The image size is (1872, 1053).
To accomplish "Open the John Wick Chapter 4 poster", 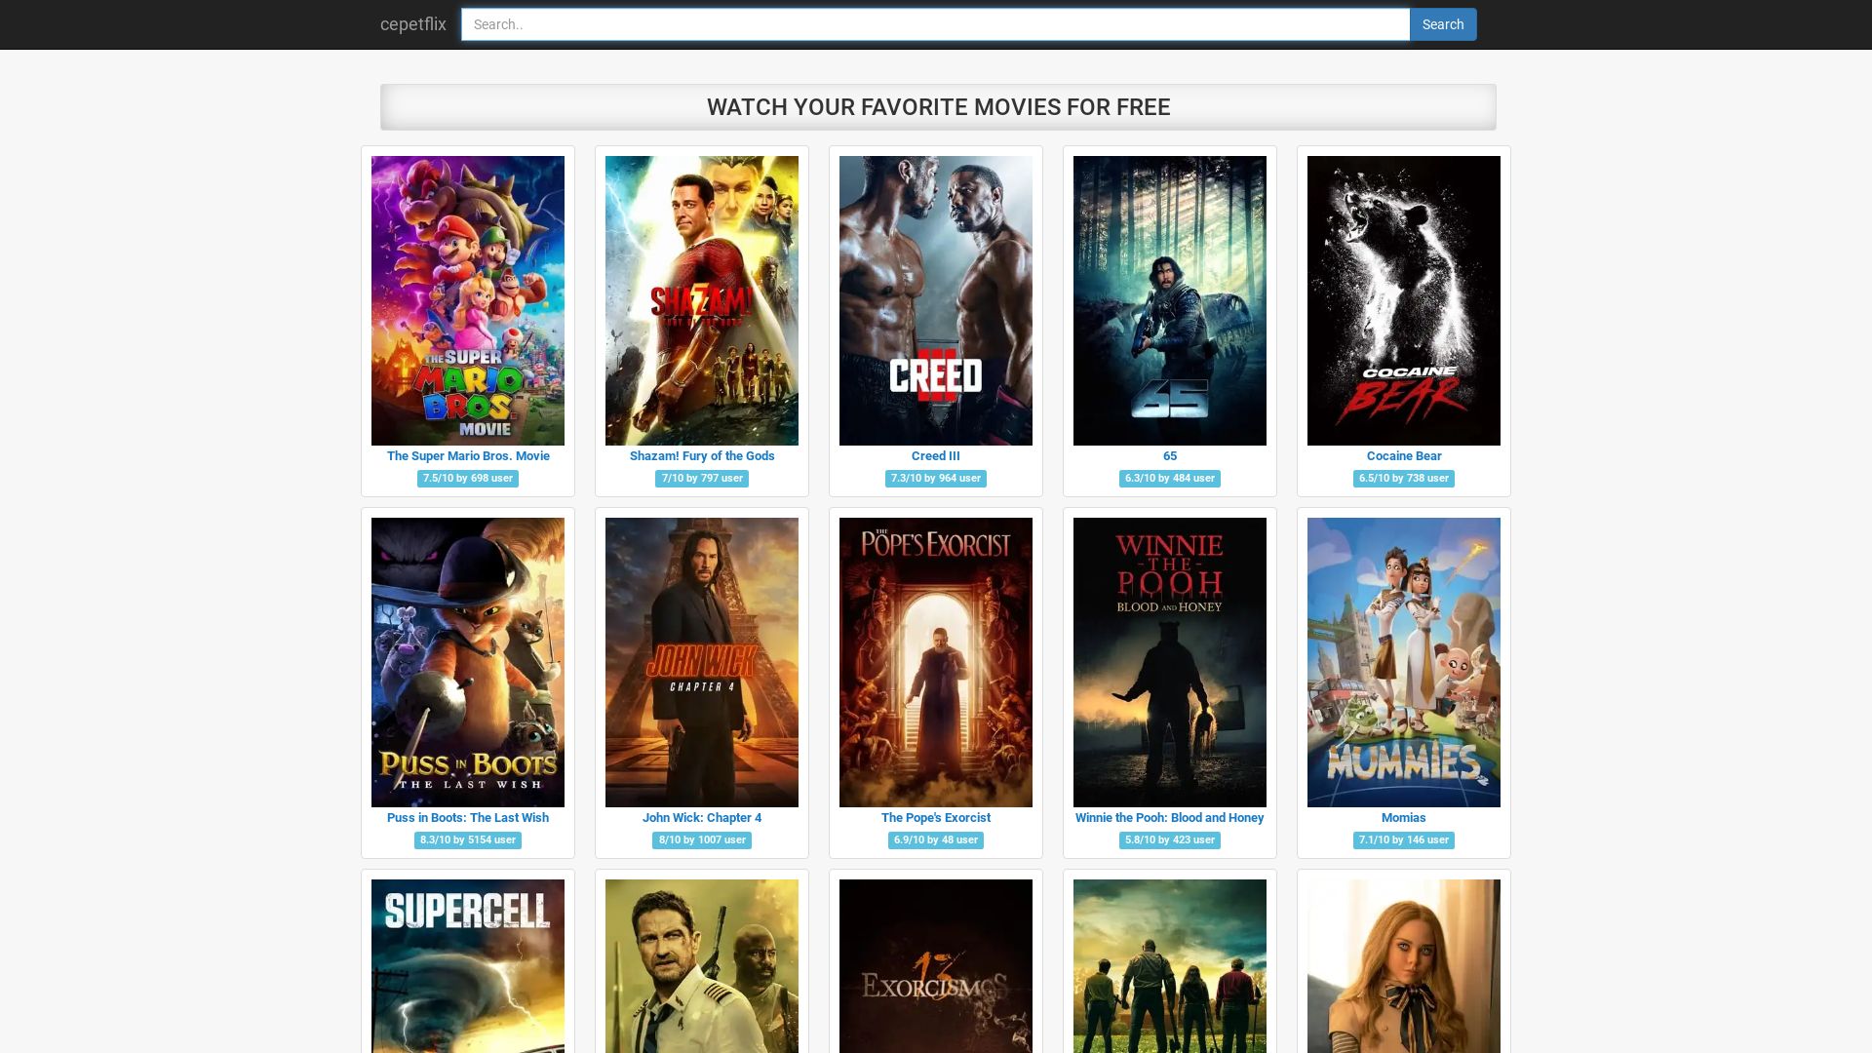I will point(702,662).
